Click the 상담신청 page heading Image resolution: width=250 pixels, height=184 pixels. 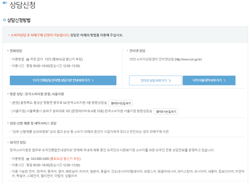(22, 5)
